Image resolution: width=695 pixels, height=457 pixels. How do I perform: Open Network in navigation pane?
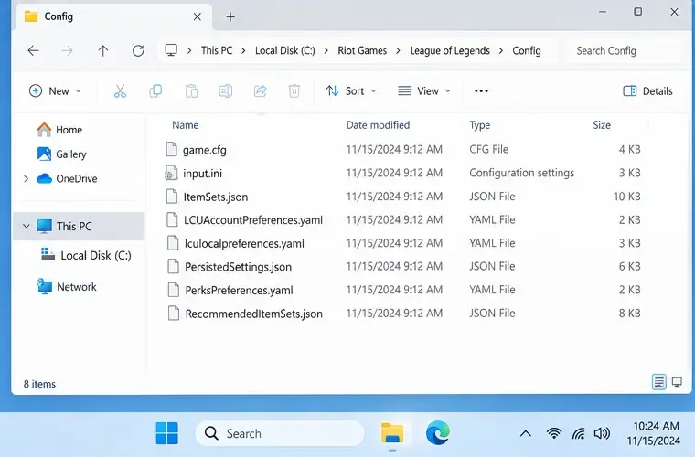[x=67, y=286]
